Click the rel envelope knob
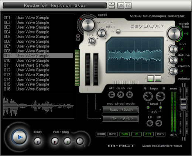 tap(130, 95)
